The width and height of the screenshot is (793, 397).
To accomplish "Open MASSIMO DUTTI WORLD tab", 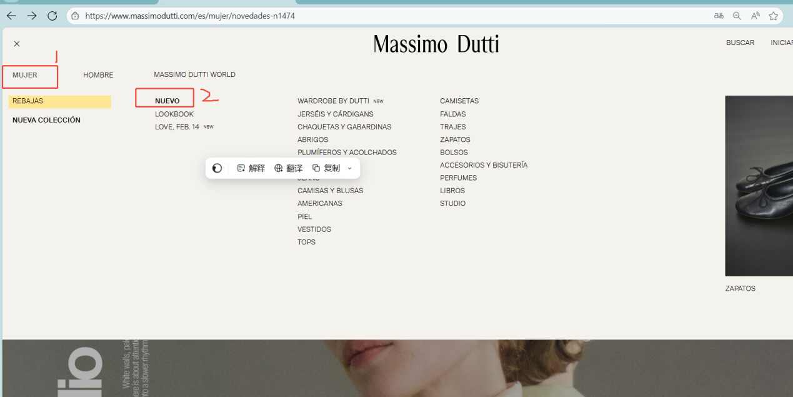I will click(x=194, y=74).
